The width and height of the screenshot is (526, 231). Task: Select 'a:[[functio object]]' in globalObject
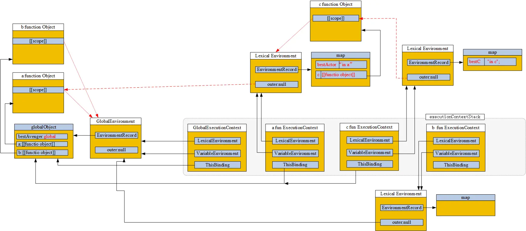tap(42, 144)
